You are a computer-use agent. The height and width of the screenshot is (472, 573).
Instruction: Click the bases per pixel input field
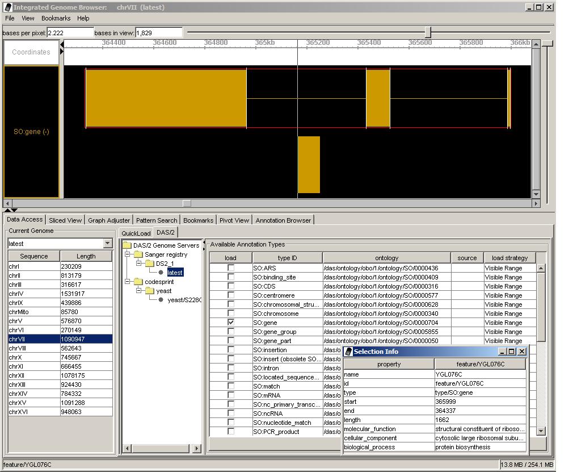point(70,33)
